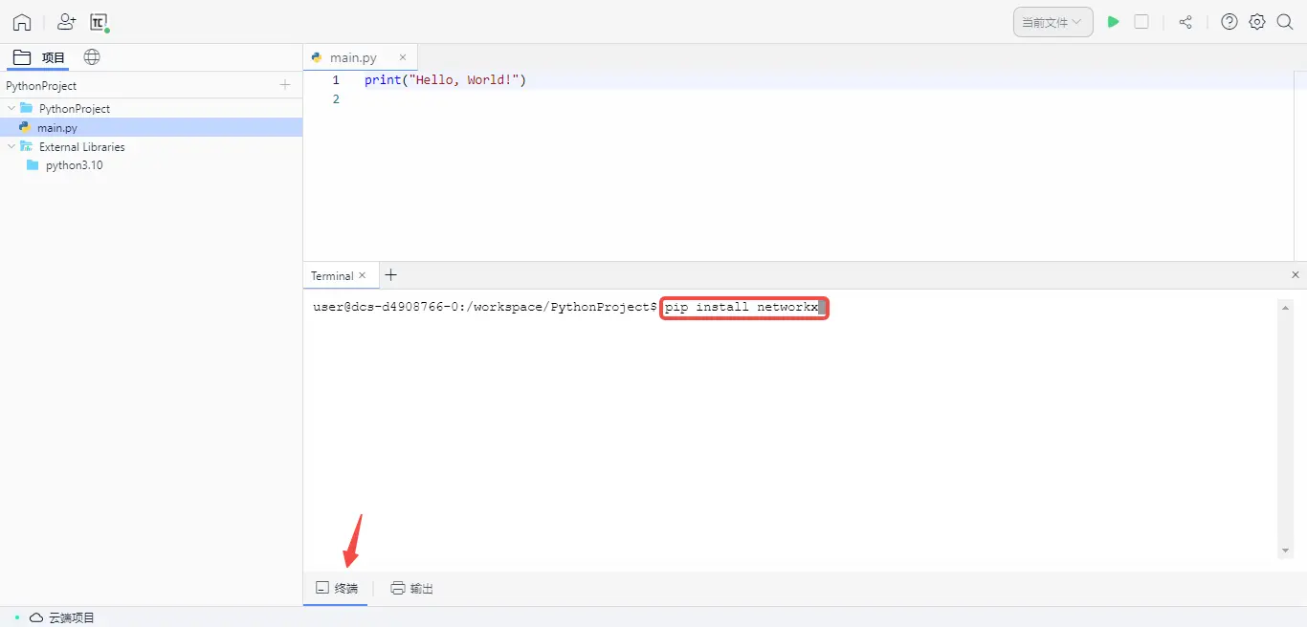
Task: Collapse the External Libraries chevron
Action: click(x=11, y=146)
